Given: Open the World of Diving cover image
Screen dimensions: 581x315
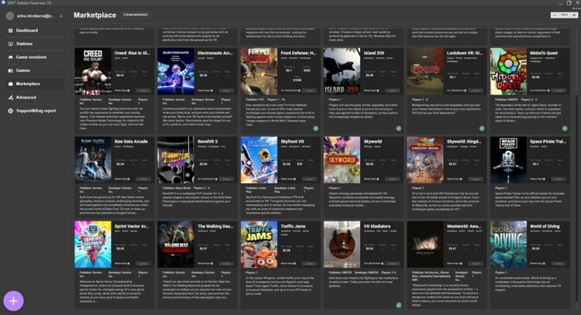Looking at the screenshot, I should pos(508,245).
